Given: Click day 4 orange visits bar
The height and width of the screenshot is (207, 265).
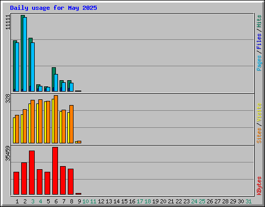Looking at the screenshot, I should coord(40,121).
